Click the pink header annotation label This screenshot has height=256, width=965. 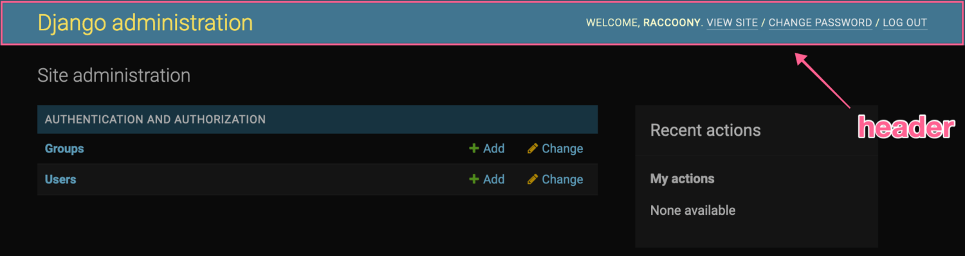[x=906, y=129]
